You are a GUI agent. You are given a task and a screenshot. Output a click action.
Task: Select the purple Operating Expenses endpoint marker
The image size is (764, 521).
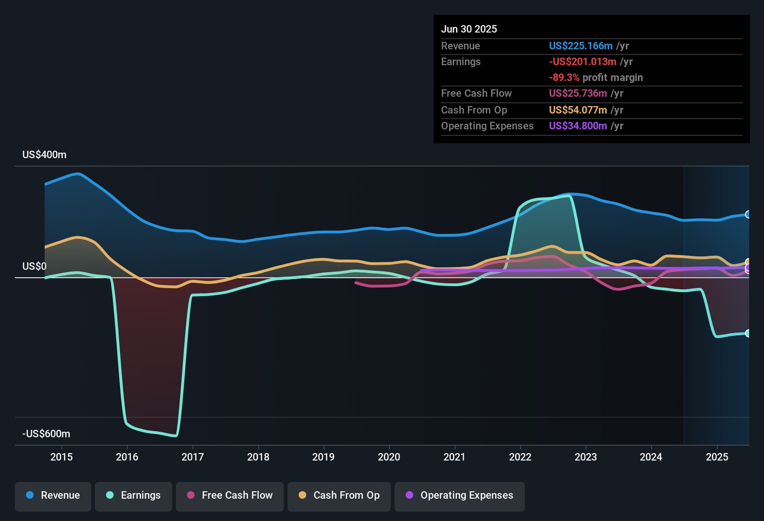[x=748, y=268]
